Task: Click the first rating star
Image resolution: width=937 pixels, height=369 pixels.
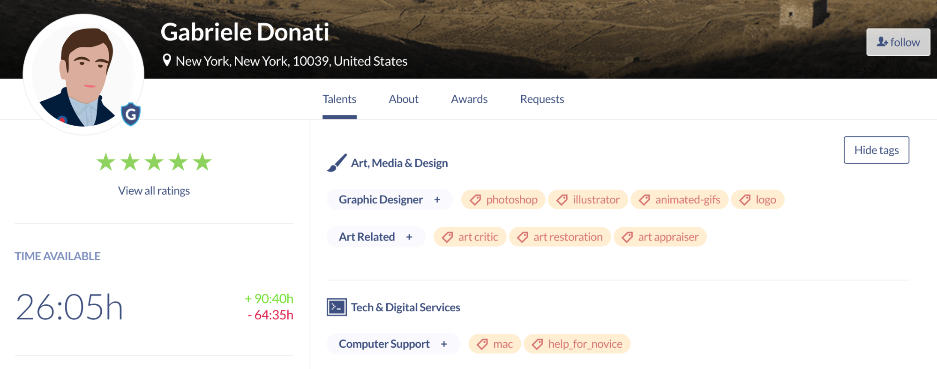Action: coord(106,162)
